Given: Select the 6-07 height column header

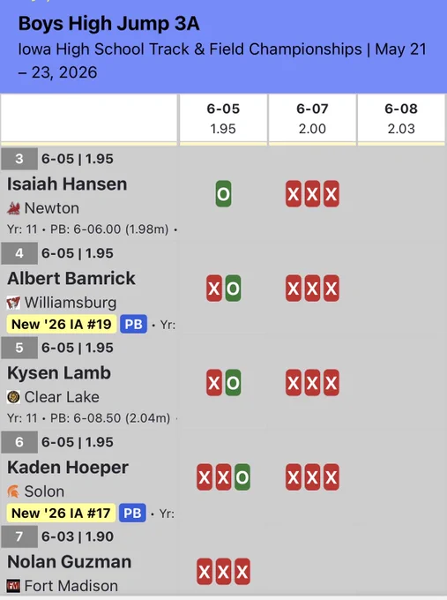Looking at the screenshot, I should click(312, 118).
